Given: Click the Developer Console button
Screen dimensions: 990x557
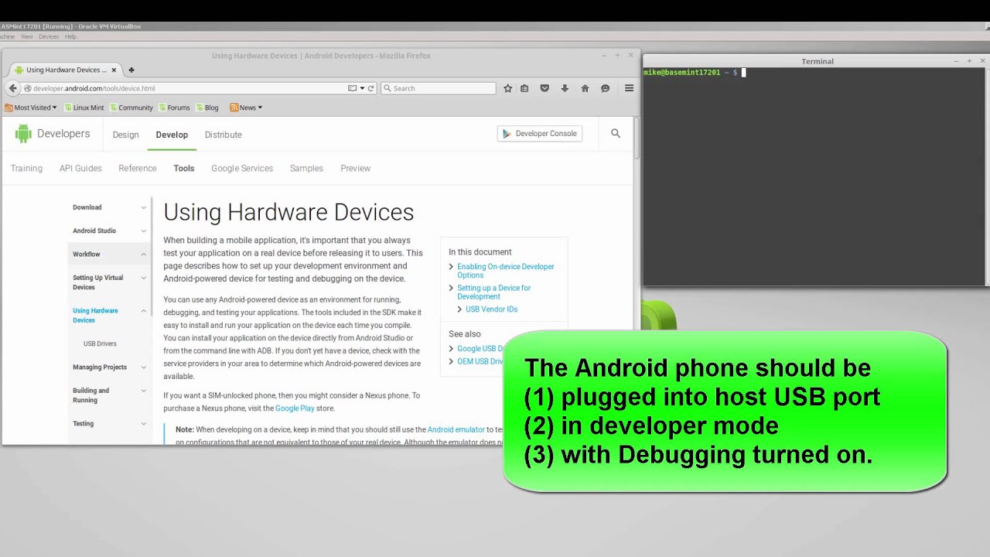Looking at the screenshot, I should tap(540, 134).
